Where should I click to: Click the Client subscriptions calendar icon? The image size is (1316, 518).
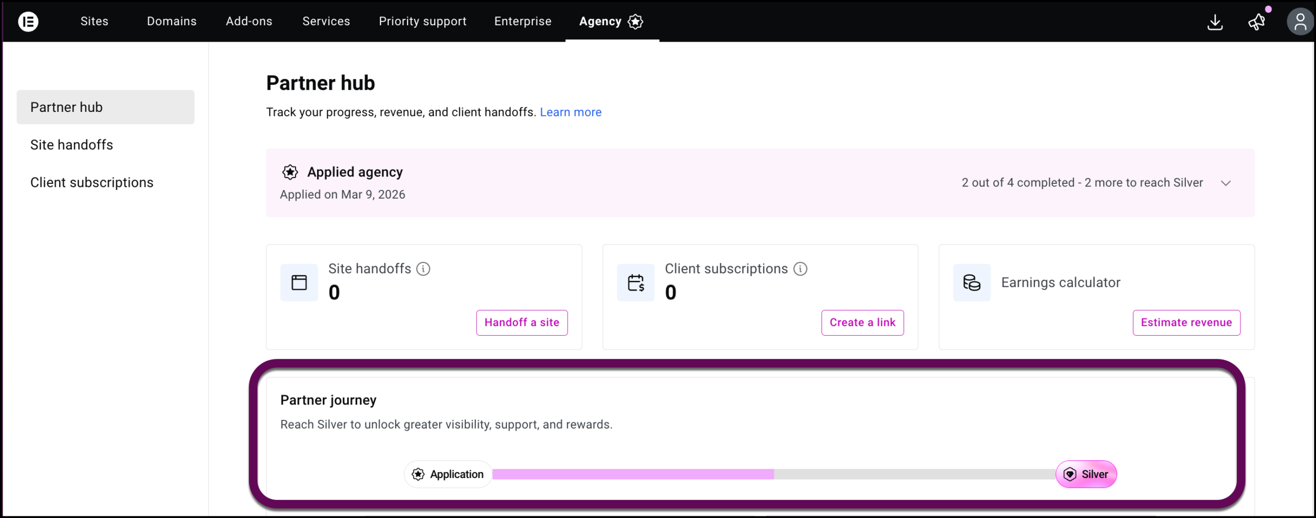click(635, 283)
